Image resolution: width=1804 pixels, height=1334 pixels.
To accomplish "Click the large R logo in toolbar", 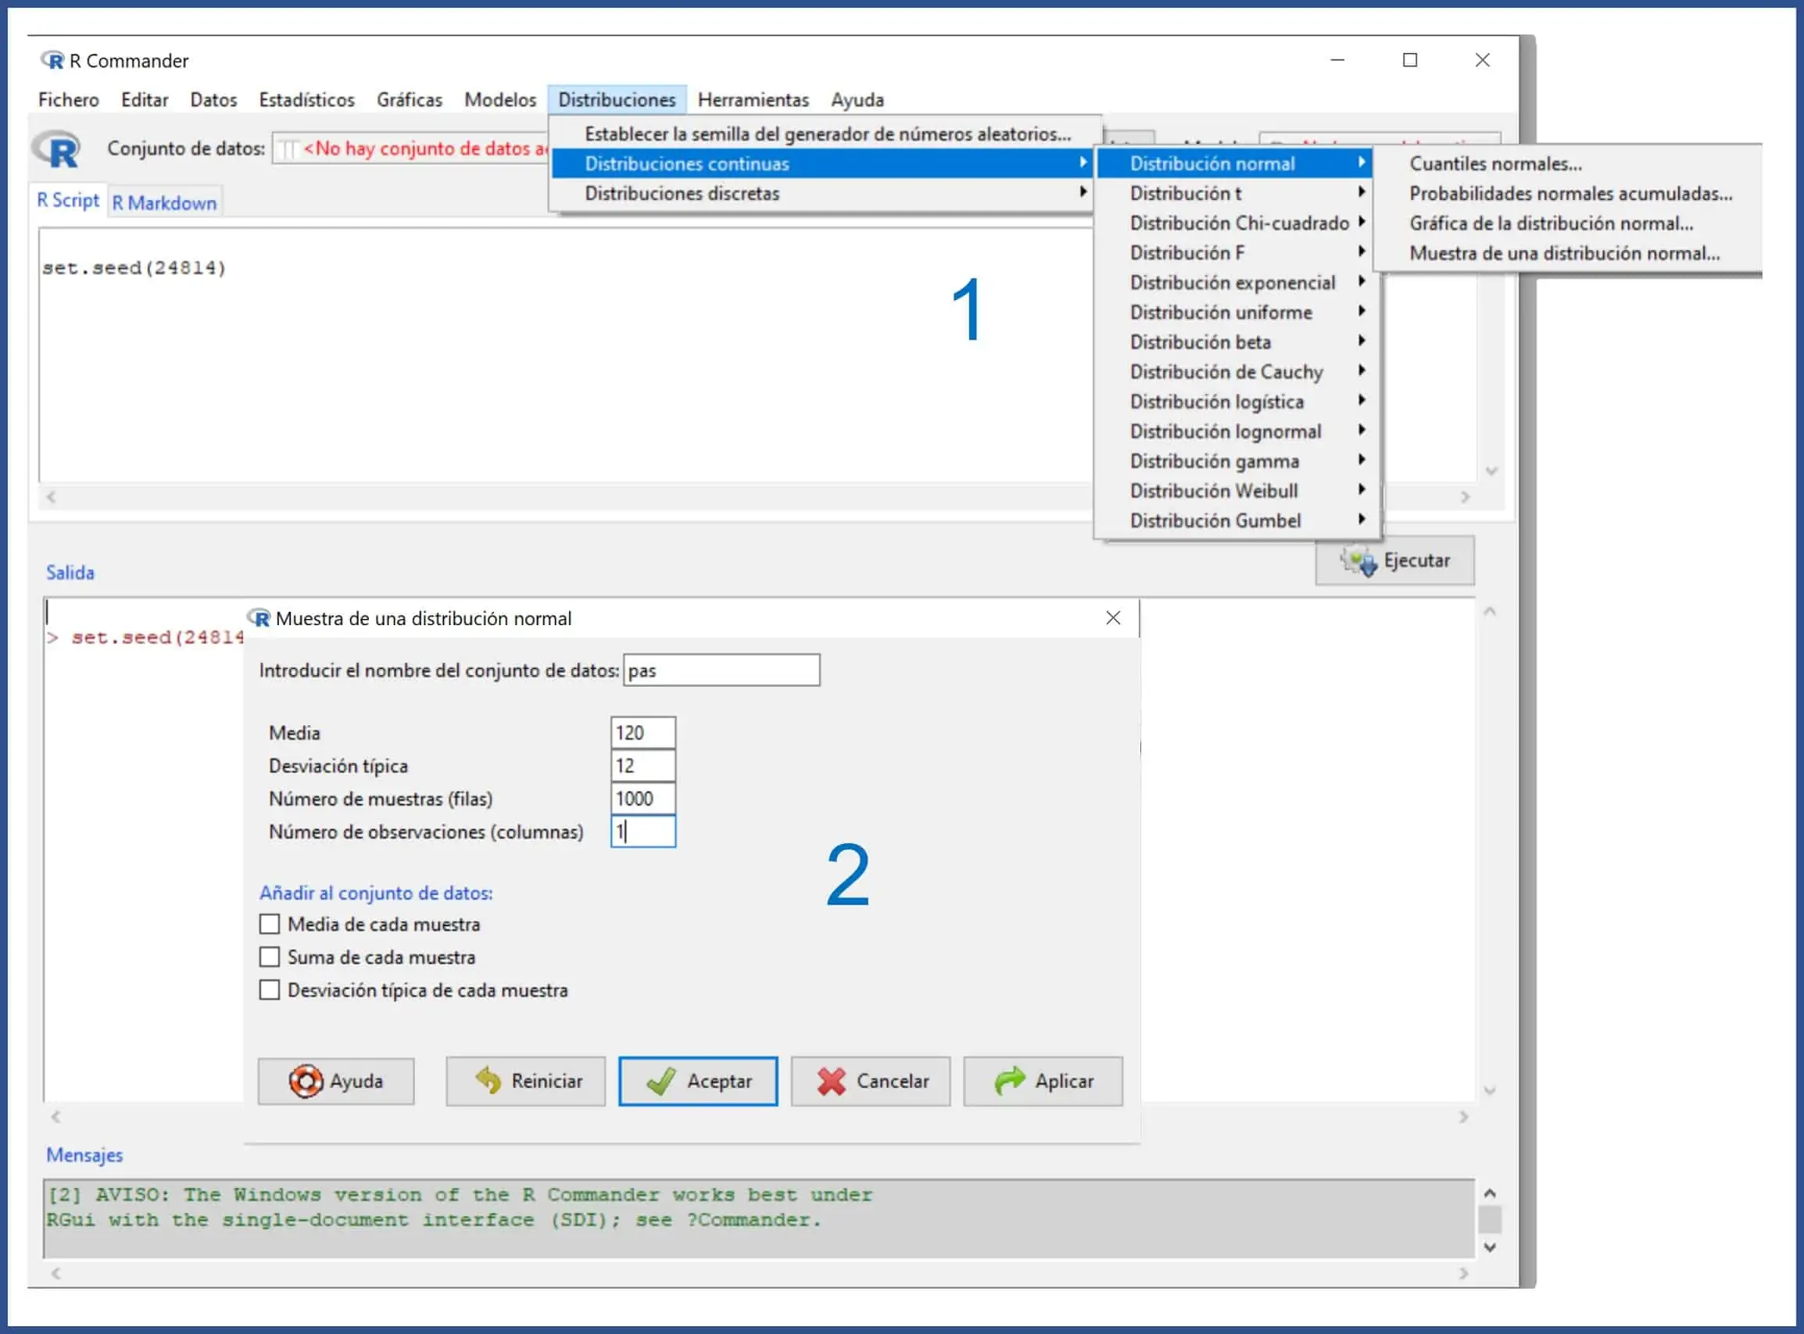I will click(x=58, y=150).
